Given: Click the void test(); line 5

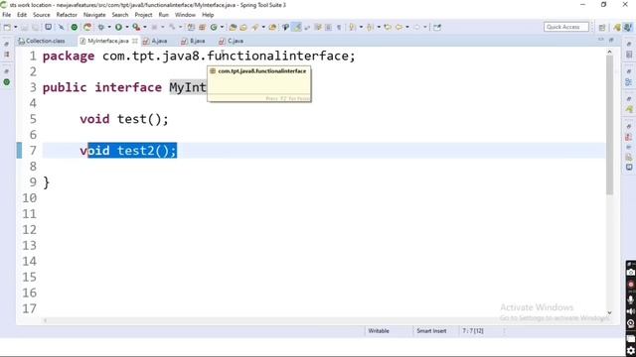Looking at the screenshot, I should click(x=124, y=119).
